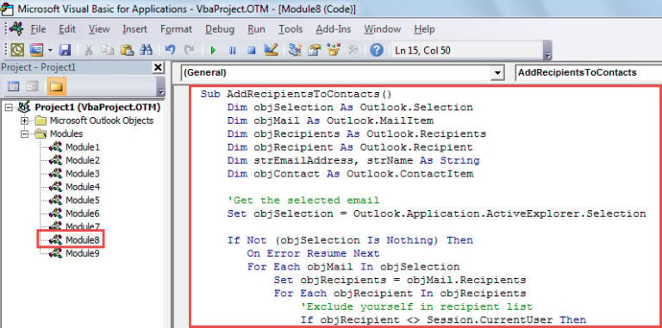Collapse the Modules folder
The height and width of the screenshot is (328, 662).
pos(25,133)
